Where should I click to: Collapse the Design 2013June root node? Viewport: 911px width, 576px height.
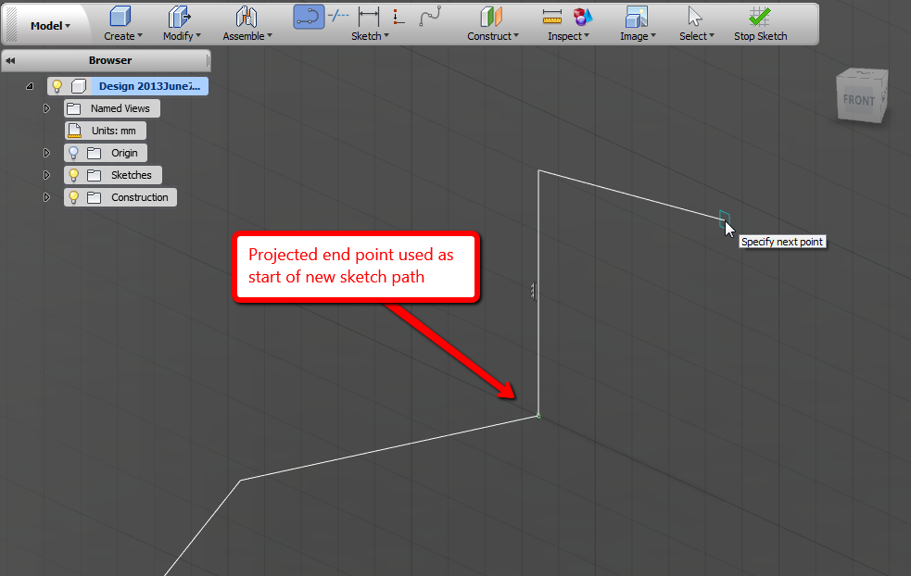pyautogui.click(x=30, y=86)
